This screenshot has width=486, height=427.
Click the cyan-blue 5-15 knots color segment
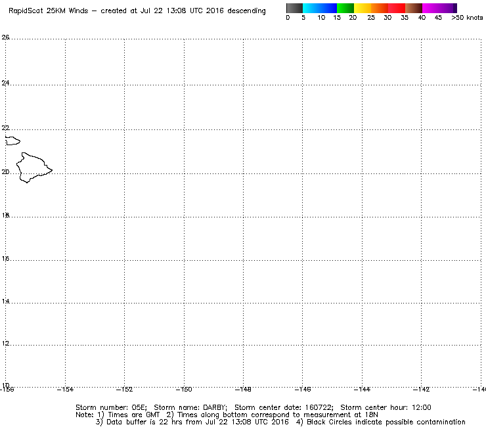click(320, 8)
